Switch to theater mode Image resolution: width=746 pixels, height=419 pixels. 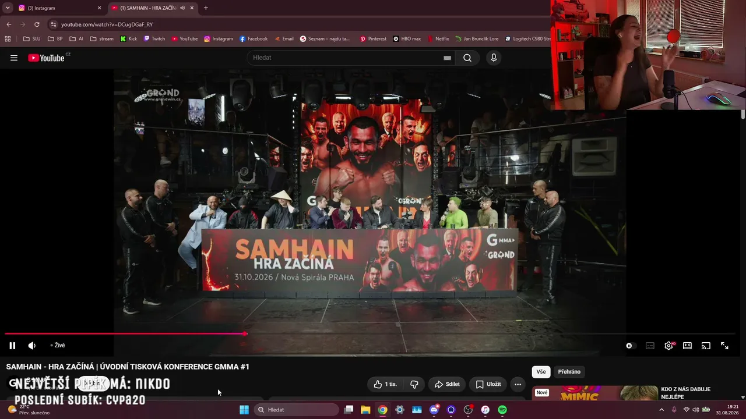687,346
